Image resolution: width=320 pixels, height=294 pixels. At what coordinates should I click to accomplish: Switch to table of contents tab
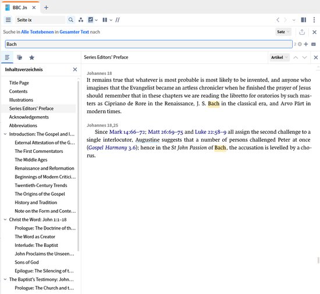[7, 58]
